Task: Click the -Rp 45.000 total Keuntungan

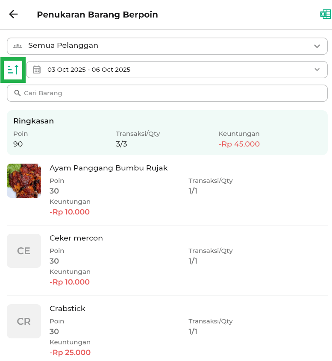Action: [x=239, y=144]
